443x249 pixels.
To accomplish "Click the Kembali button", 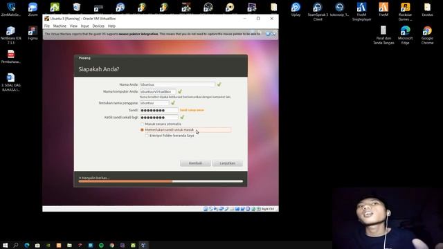I will [x=195, y=163].
